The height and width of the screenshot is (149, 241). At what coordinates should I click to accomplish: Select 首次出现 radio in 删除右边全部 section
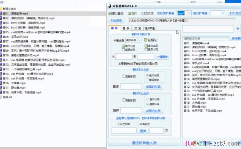[148, 100]
